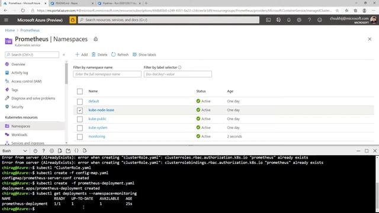Open Cloud Shell web preview icon
Viewport: 379px width, 213px height.
coord(85,151)
